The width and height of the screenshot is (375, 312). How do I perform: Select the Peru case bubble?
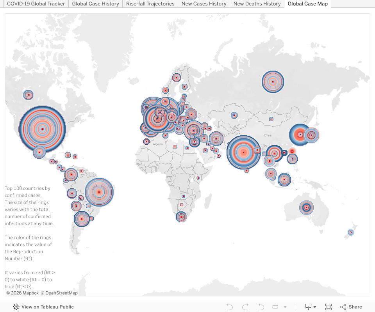[x=72, y=193]
